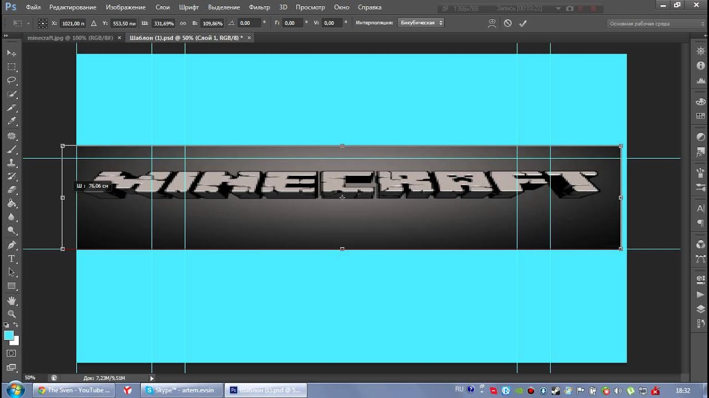
Task: Select the Path Selection tool
Action: [11, 273]
